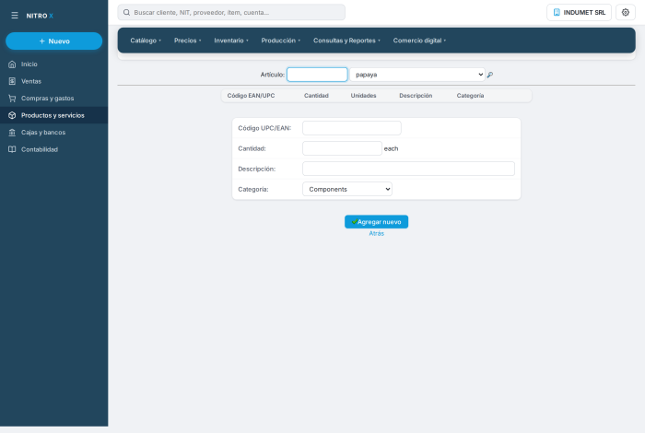Click the search icon in top bar
This screenshot has height=433, width=645.
pos(127,12)
